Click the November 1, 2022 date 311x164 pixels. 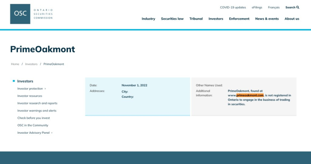(134, 85)
